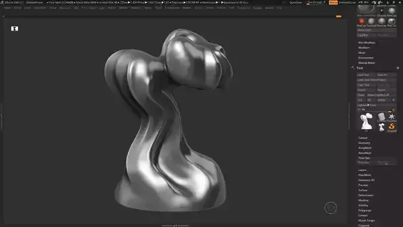Expand the Matcap Maker section
Screen dimensions: 403x227
pos(367,63)
